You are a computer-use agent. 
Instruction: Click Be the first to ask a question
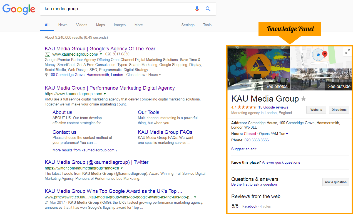click(254, 185)
